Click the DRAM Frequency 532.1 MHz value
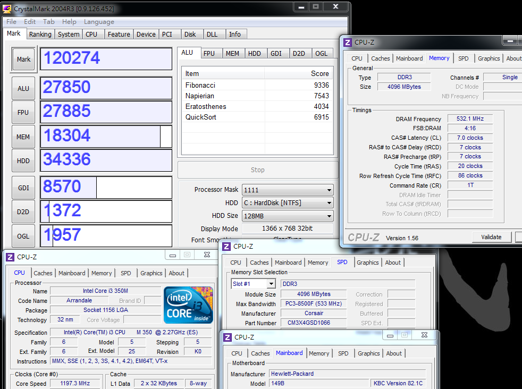 tap(470, 119)
